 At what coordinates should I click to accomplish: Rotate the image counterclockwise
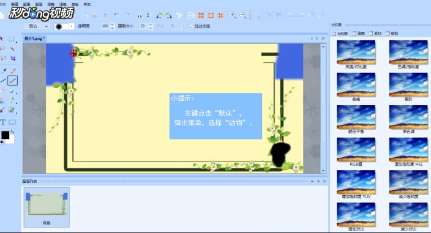point(159,15)
